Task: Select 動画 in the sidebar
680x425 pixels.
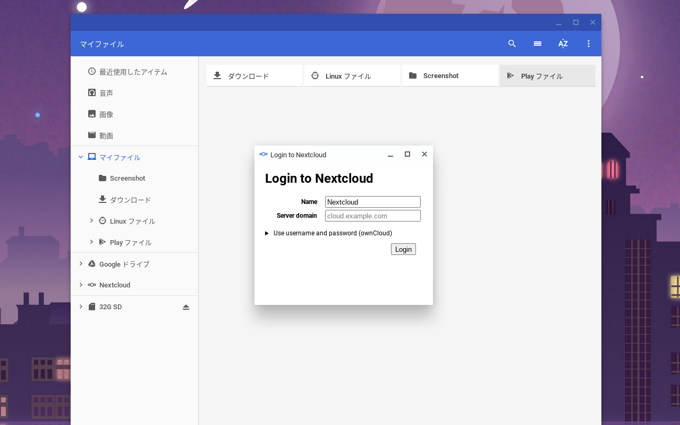Action: click(x=106, y=135)
